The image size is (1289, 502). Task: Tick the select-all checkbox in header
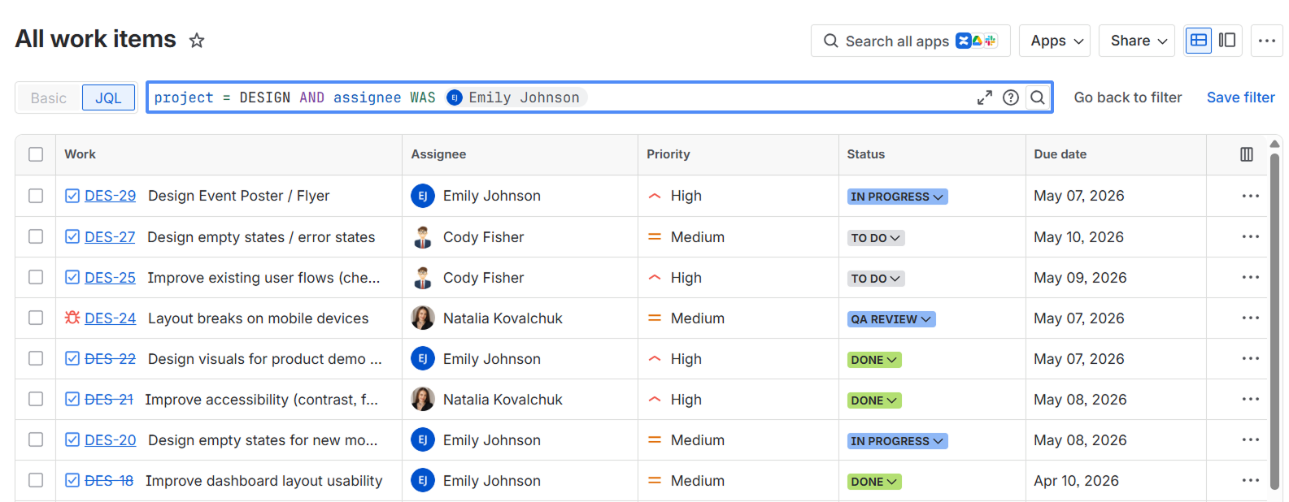pyautogui.click(x=36, y=154)
